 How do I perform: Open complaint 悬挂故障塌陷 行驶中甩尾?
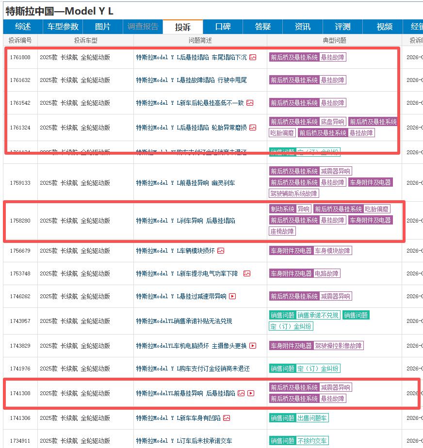[x=191, y=80]
